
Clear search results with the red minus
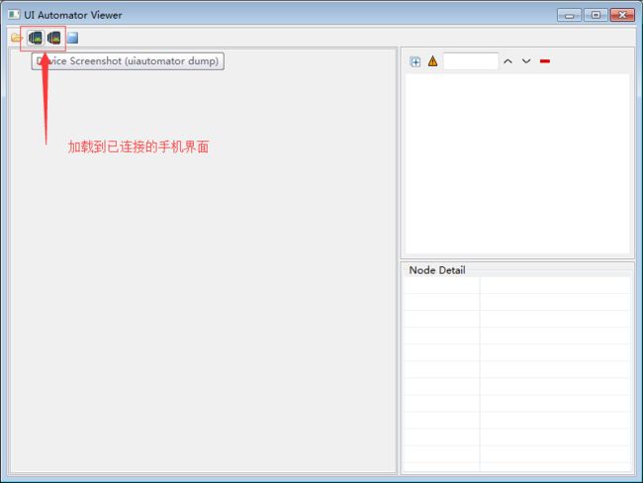tap(545, 61)
